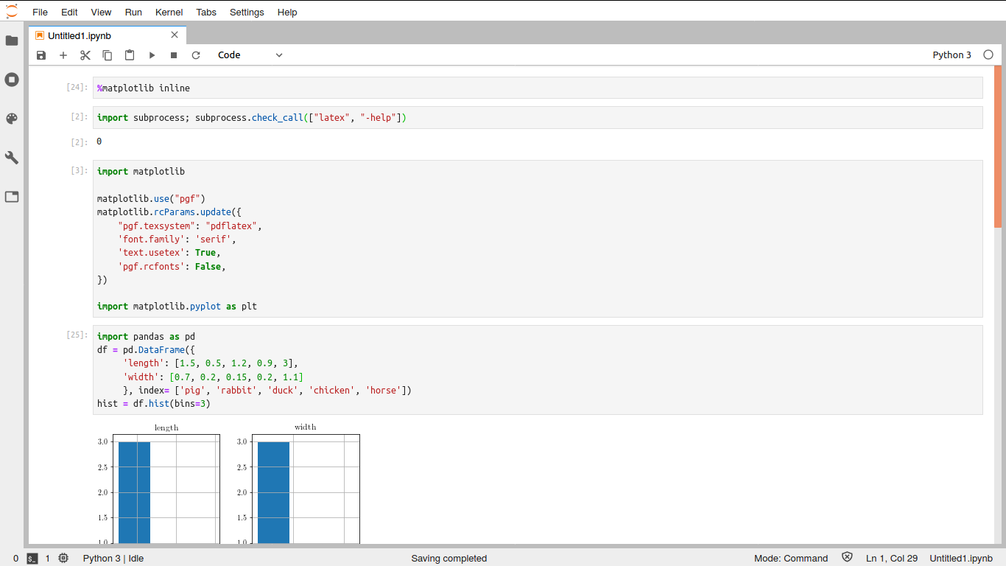Show the running terminals and kernels panel
Screen dimensions: 1006x566
pos(12,80)
